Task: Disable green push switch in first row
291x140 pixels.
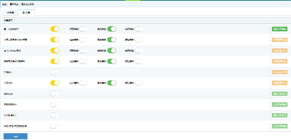Action: point(112,29)
